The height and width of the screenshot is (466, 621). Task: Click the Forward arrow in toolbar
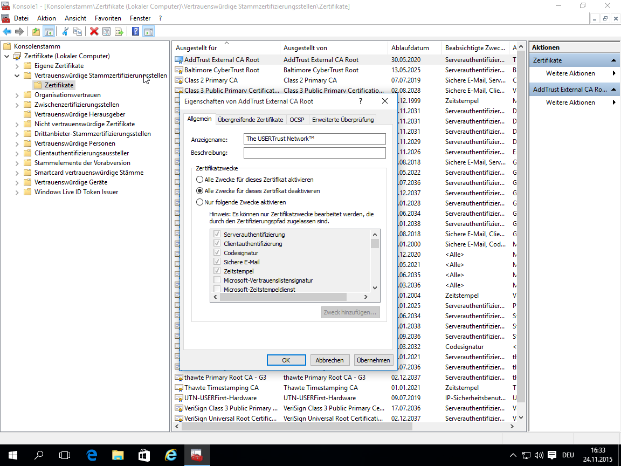(x=19, y=31)
